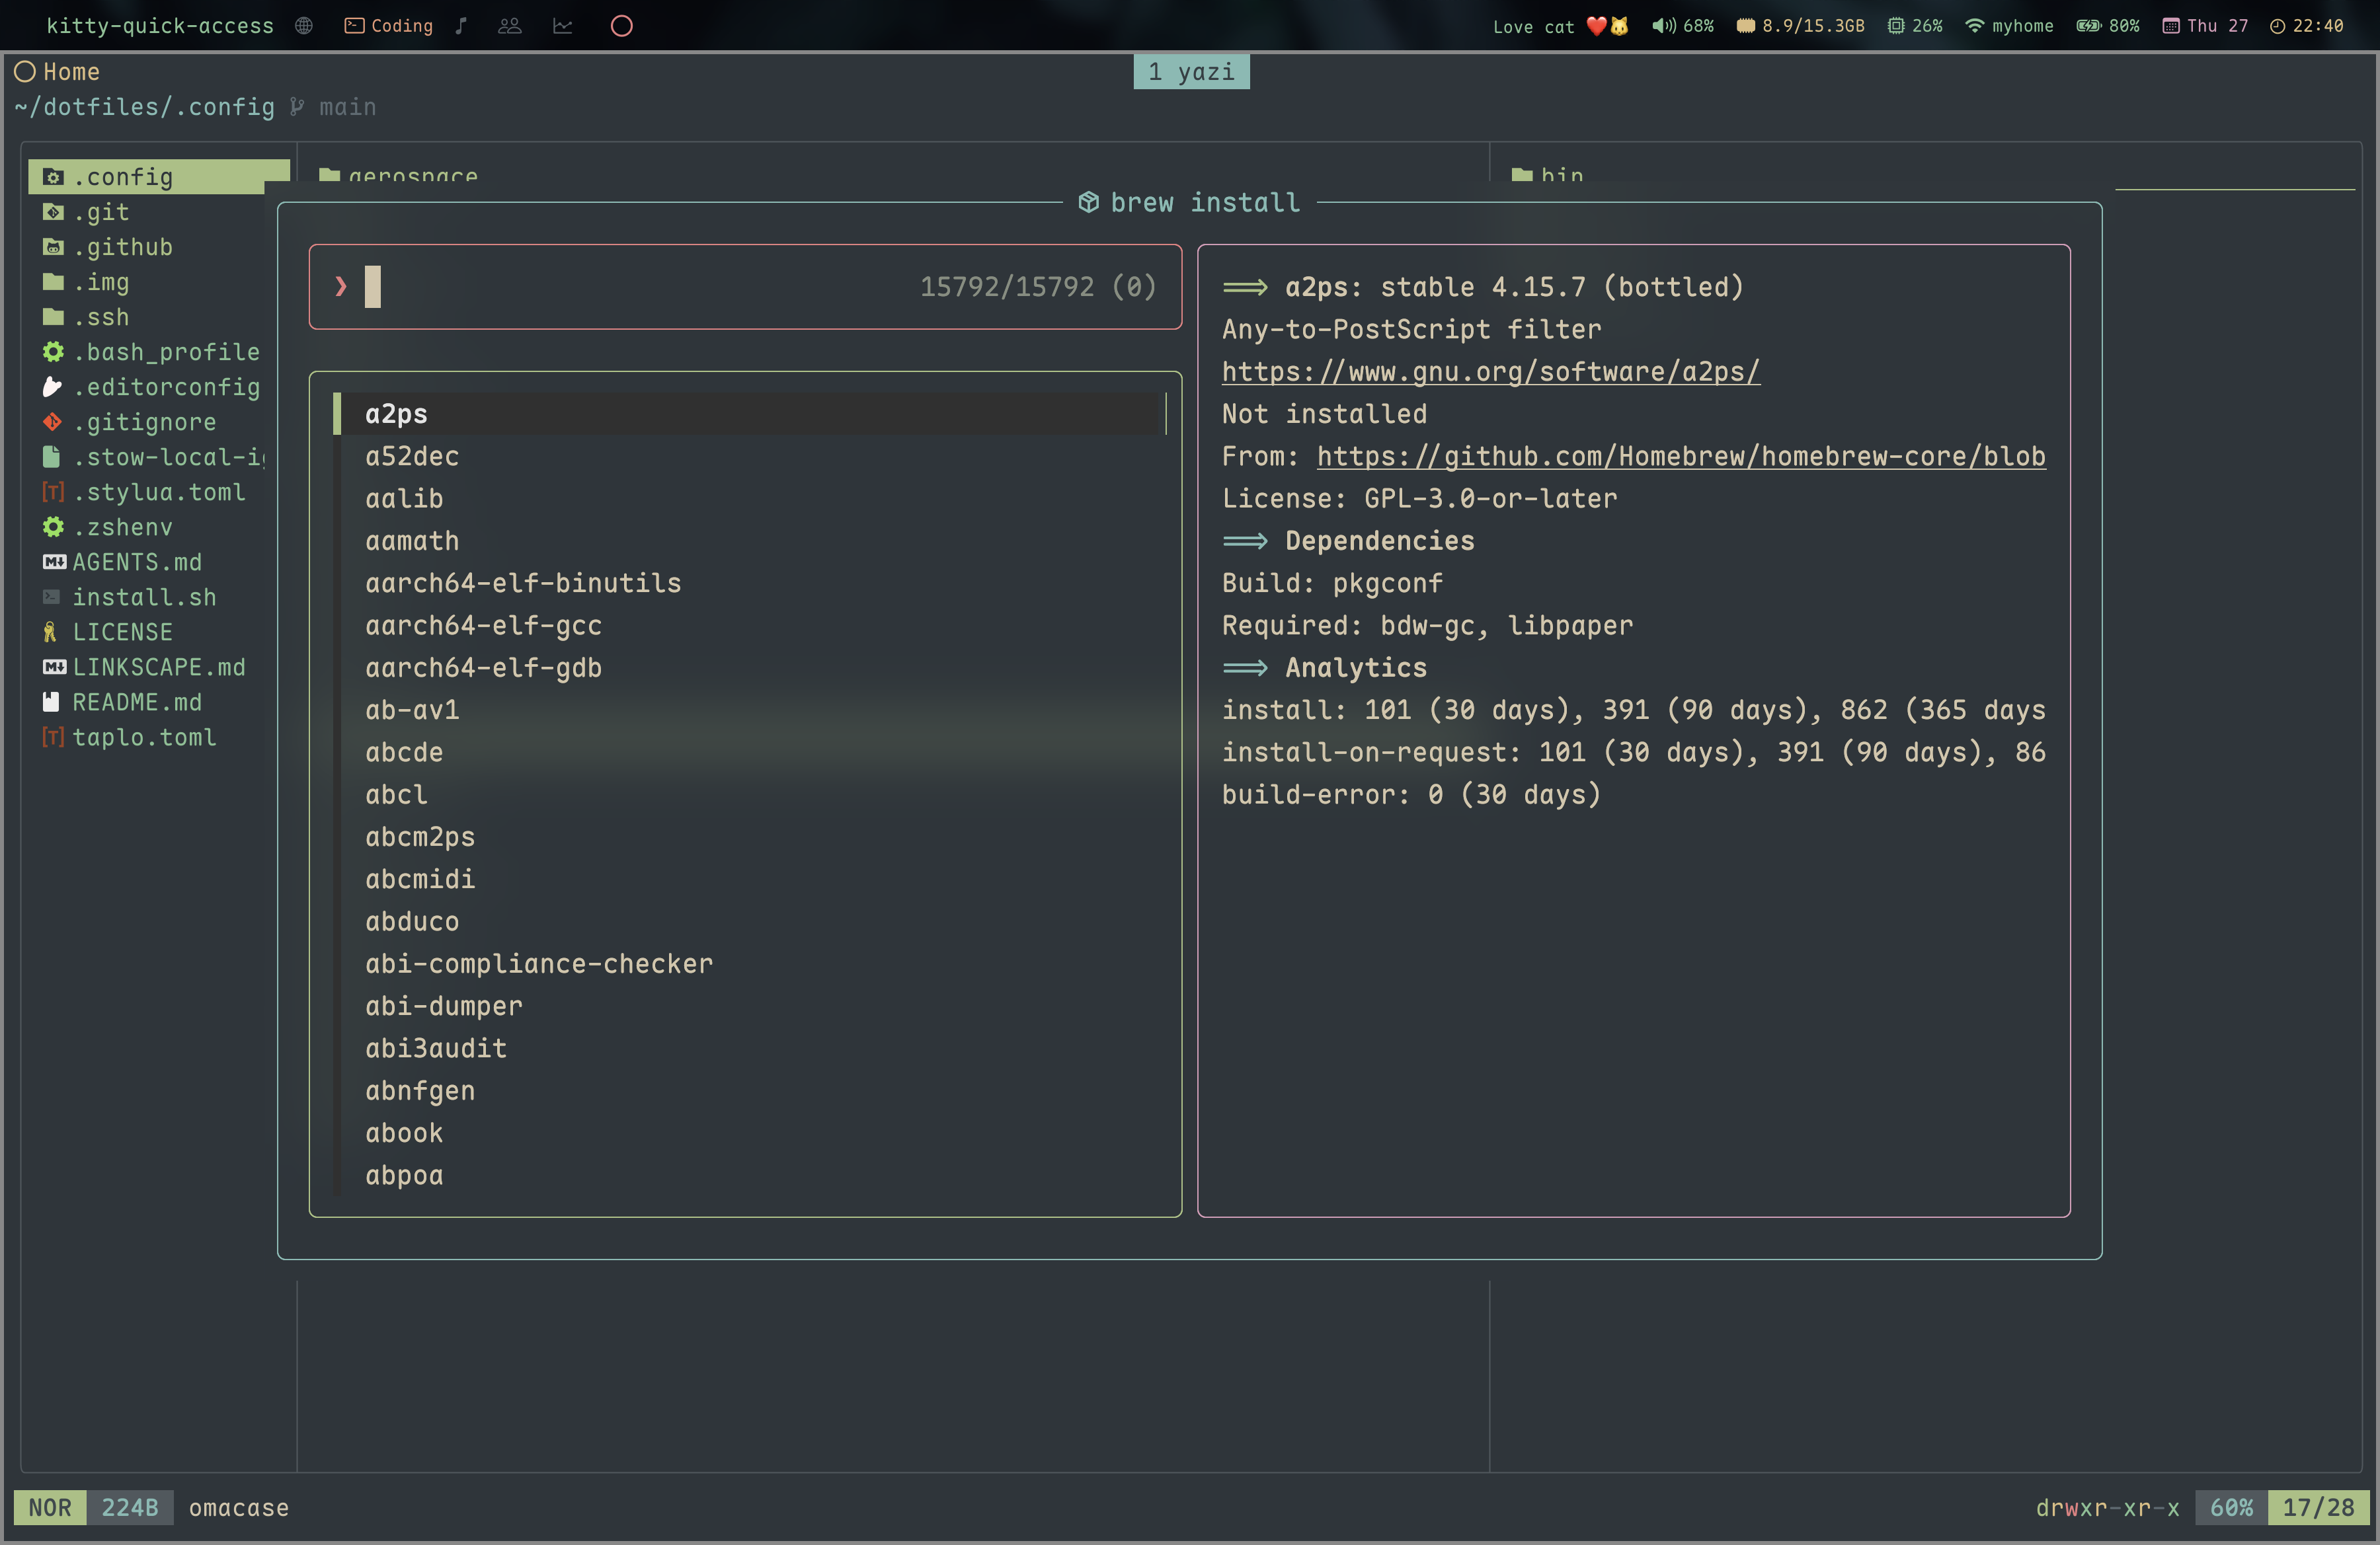Select the LINKSCAPE.md file
This screenshot has width=2380, height=1545.
tap(144, 667)
